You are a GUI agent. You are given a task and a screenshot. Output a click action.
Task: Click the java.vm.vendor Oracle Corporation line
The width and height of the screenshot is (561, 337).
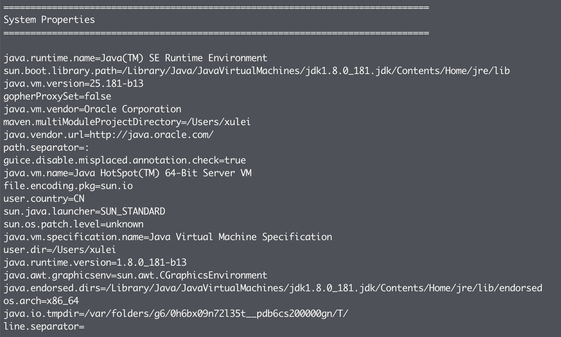[92, 109]
